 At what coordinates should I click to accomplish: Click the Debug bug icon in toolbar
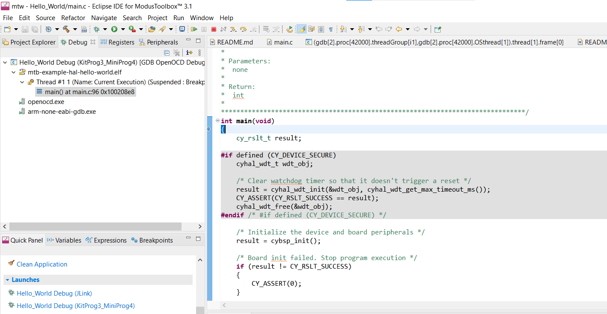[96, 29]
